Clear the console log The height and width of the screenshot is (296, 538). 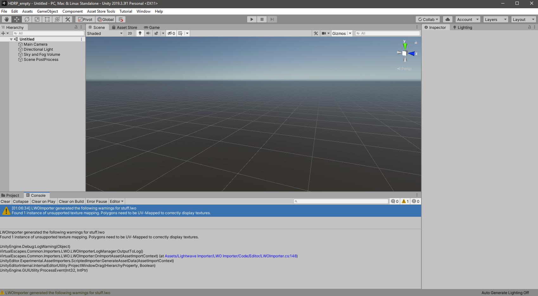tap(5, 201)
